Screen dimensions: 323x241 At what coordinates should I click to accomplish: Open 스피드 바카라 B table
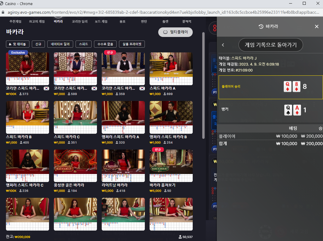(x=27, y=117)
